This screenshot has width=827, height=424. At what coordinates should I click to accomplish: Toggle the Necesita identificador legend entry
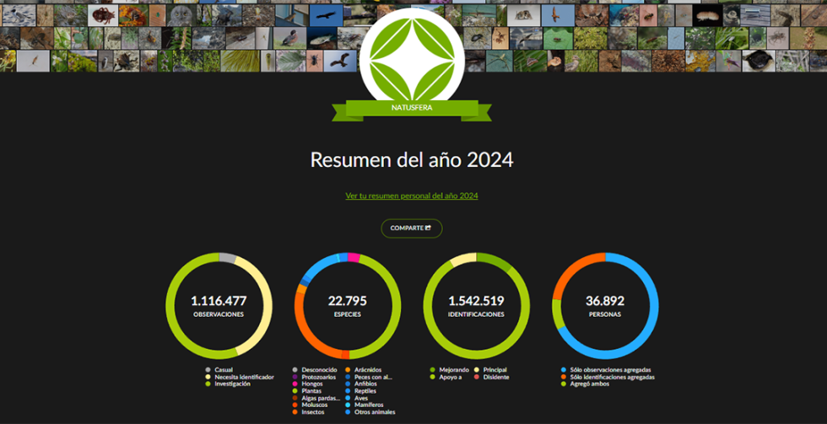pyautogui.click(x=243, y=377)
